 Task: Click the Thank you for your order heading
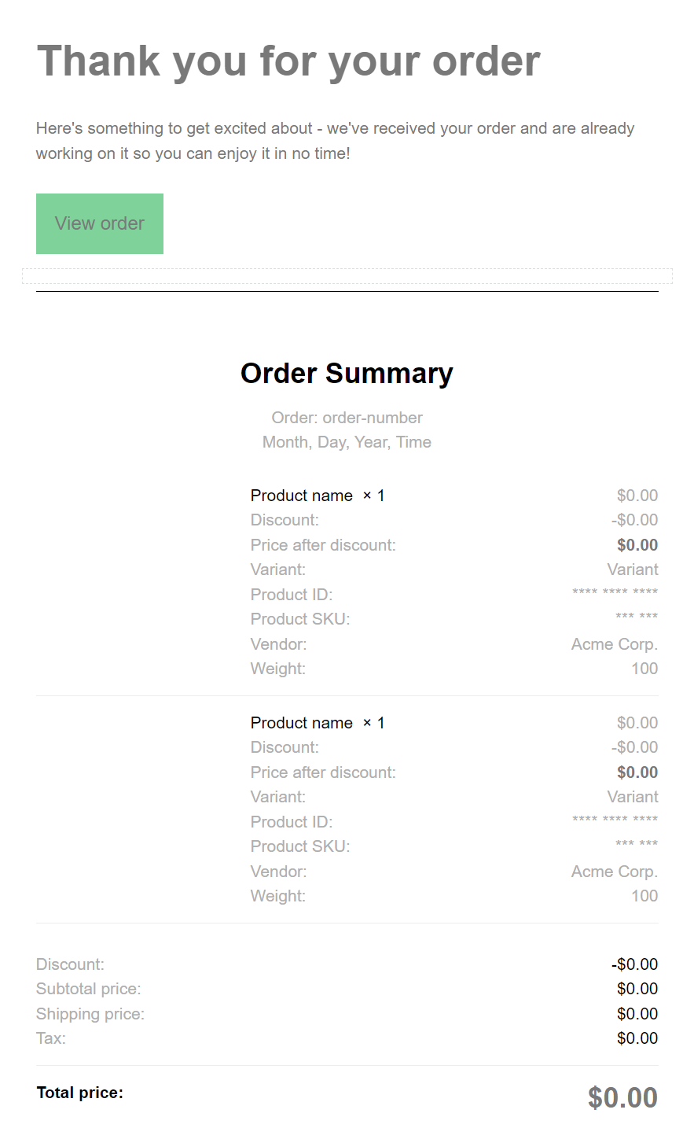coord(288,61)
